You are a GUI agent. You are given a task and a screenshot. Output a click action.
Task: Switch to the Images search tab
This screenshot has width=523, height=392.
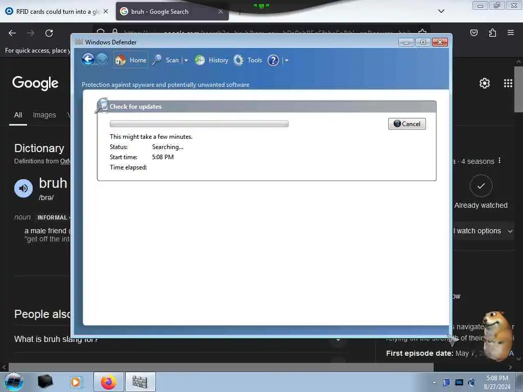44,115
